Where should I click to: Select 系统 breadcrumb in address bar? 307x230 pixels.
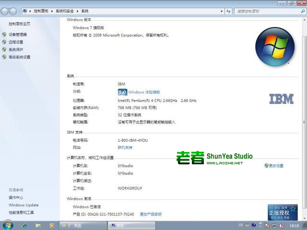click(x=85, y=11)
